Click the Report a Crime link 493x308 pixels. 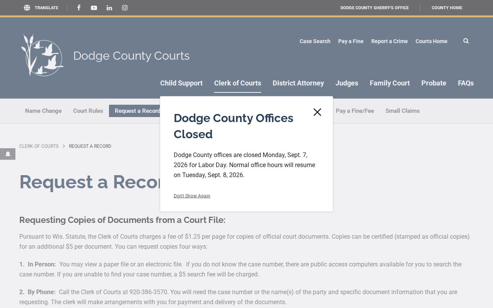(389, 41)
